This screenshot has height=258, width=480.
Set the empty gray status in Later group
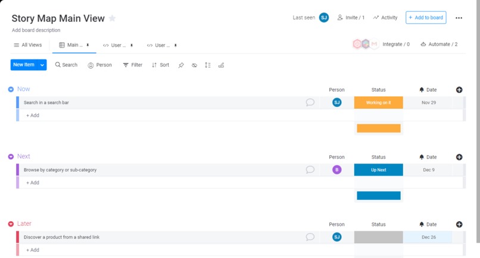378,237
